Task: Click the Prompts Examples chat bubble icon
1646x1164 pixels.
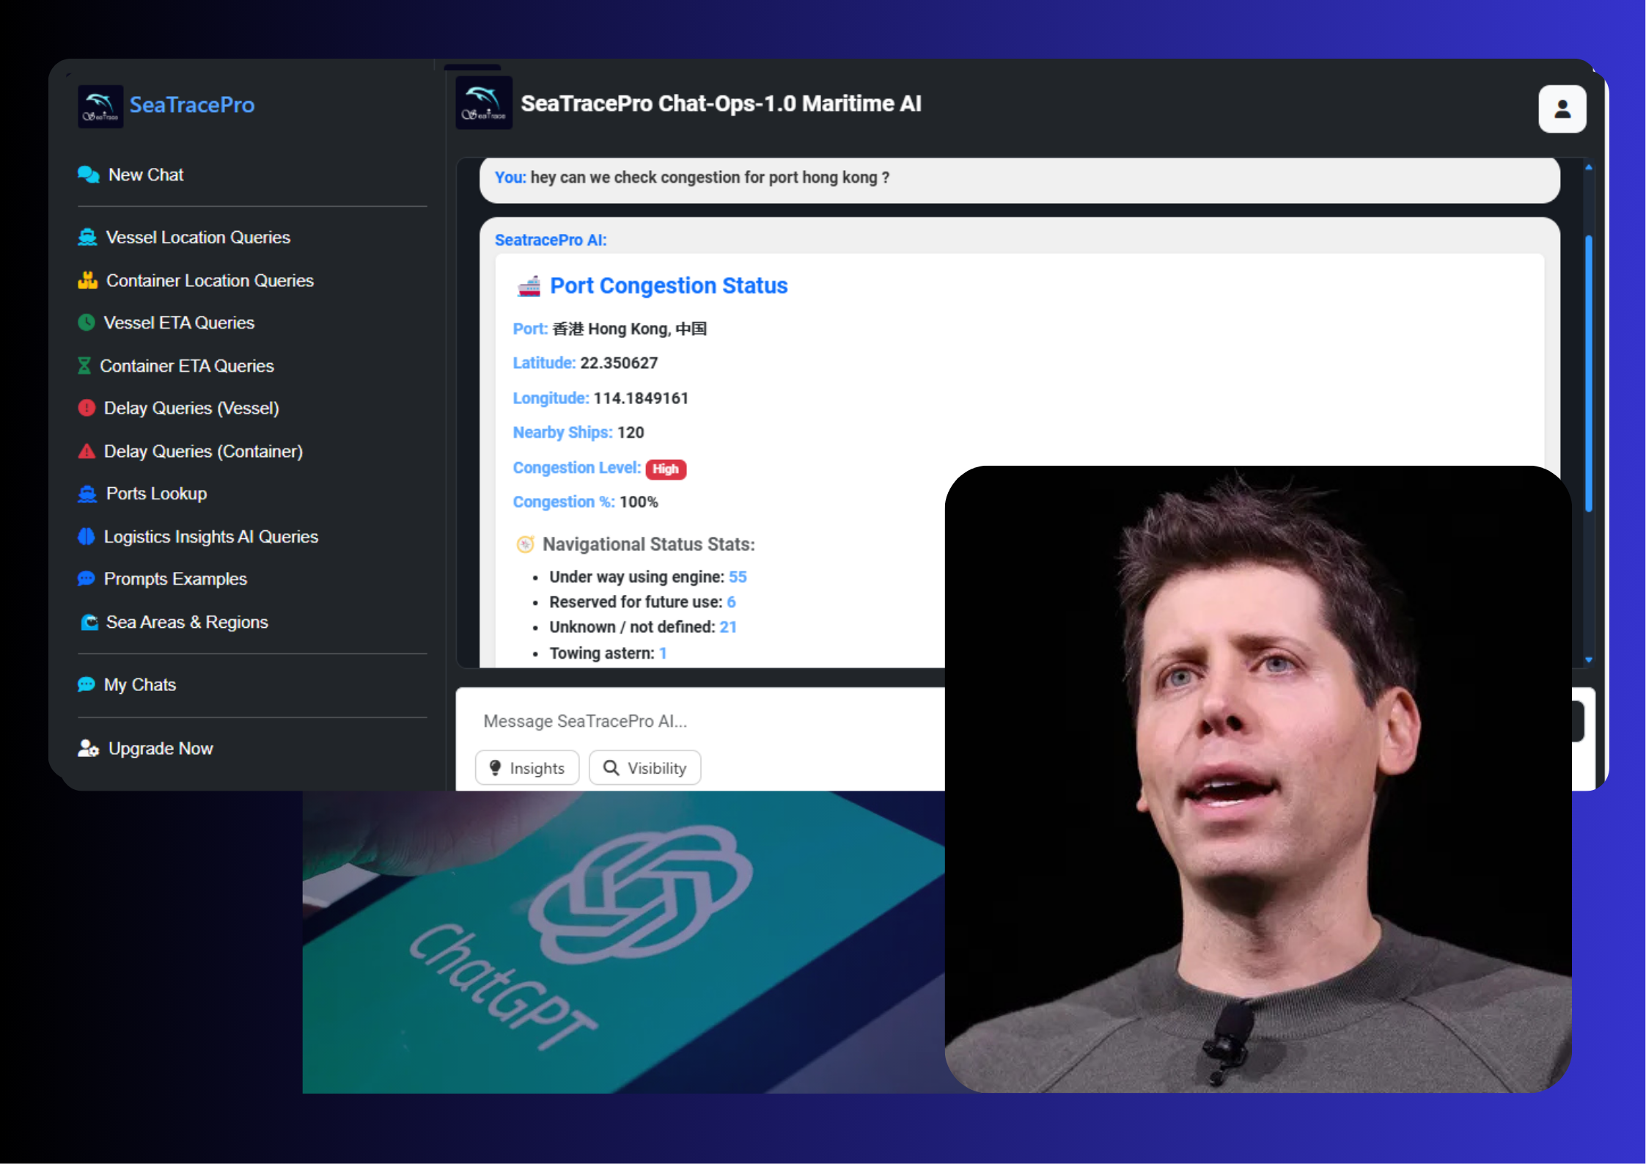Action: pyautogui.click(x=87, y=579)
